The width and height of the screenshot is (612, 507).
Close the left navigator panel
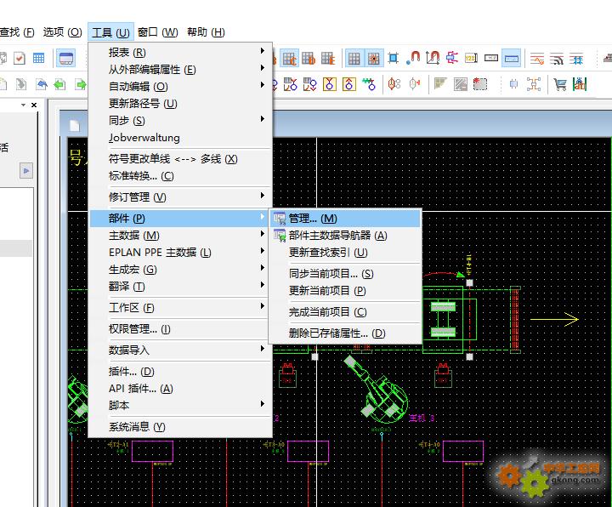(x=34, y=105)
